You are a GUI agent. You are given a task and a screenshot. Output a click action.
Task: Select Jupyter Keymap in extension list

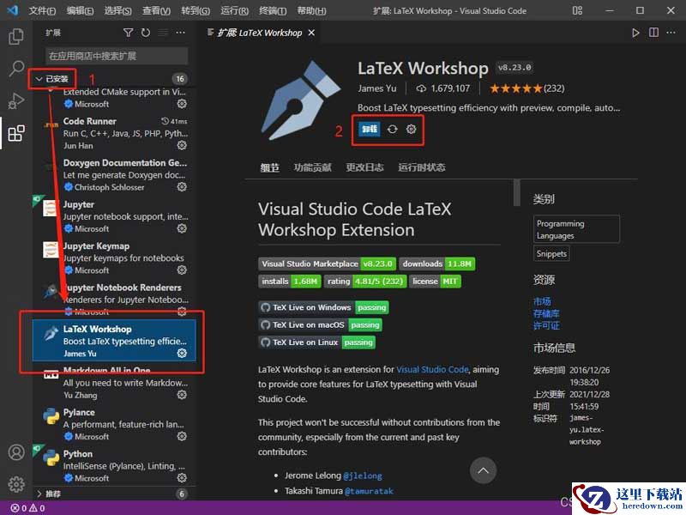(114, 258)
